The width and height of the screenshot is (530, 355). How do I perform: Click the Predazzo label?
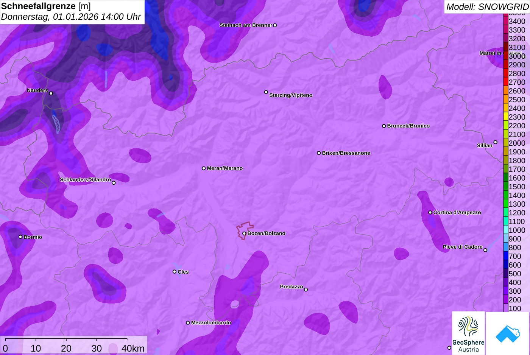[x=291, y=286]
